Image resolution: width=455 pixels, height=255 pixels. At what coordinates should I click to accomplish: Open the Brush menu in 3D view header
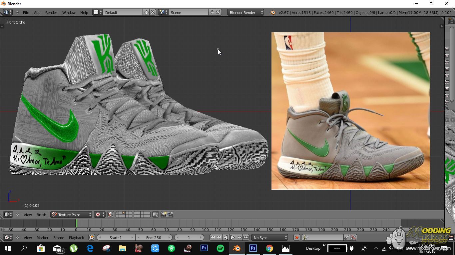(x=41, y=215)
